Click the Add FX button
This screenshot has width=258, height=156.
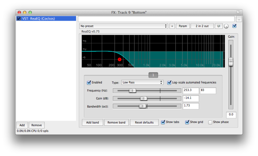pos(22,125)
